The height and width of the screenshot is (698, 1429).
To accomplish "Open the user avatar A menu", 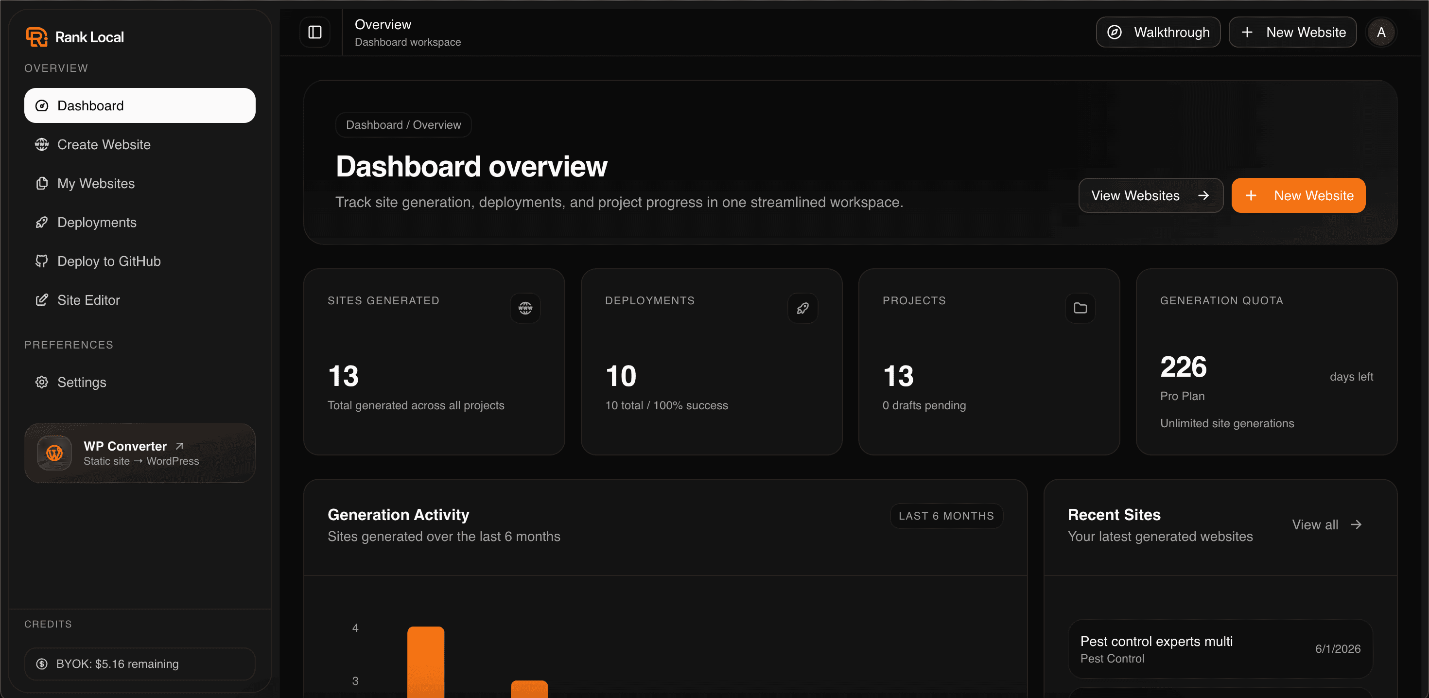I will tap(1381, 32).
